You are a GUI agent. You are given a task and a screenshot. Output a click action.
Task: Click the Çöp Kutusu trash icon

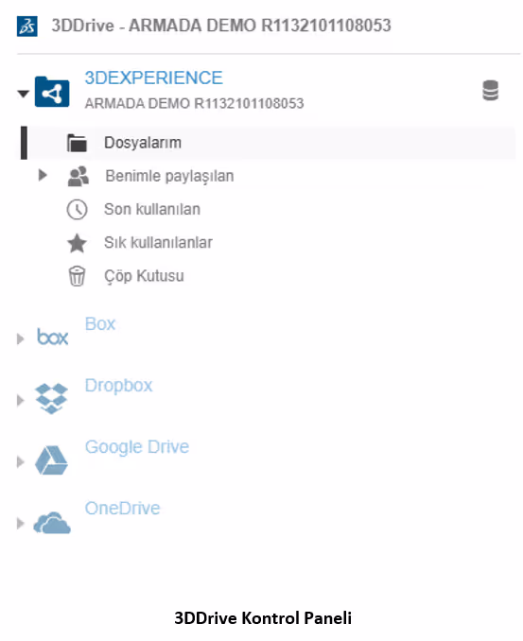coord(77,276)
